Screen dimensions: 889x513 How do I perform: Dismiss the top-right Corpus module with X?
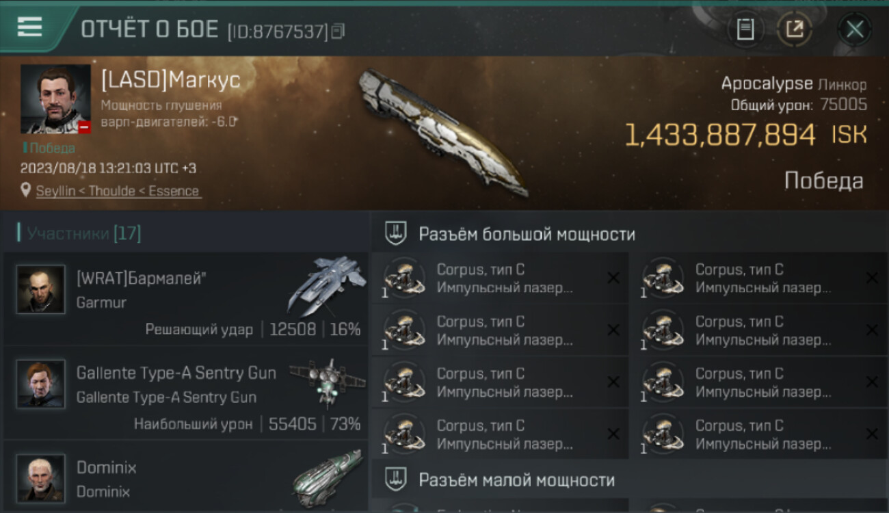[872, 278]
